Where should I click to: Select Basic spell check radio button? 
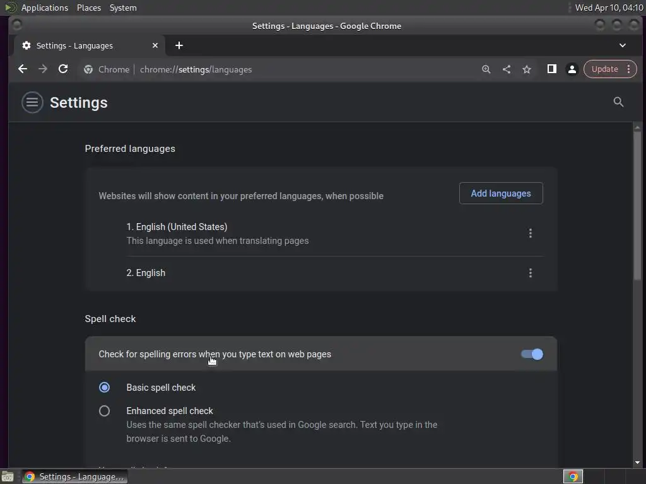[105, 388]
